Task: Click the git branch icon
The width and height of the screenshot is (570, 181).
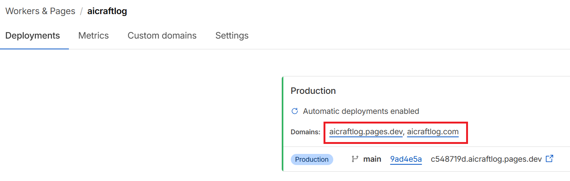Action: (x=355, y=159)
